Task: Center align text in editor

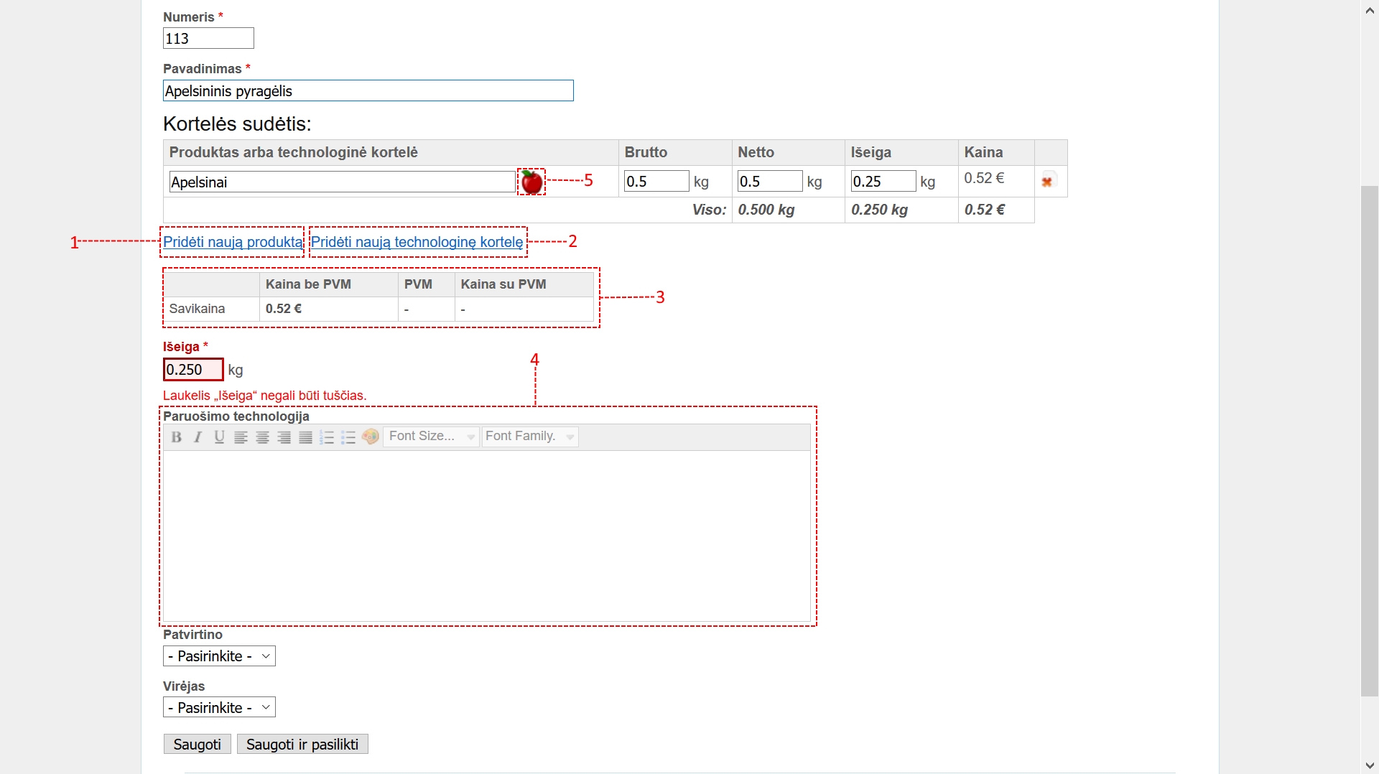Action: 262,437
